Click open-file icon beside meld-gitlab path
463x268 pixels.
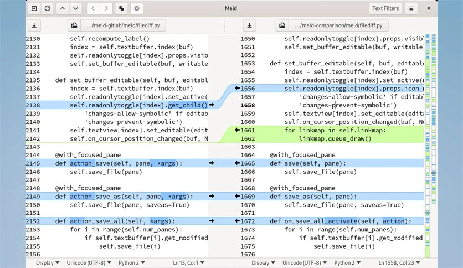point(74,25)
